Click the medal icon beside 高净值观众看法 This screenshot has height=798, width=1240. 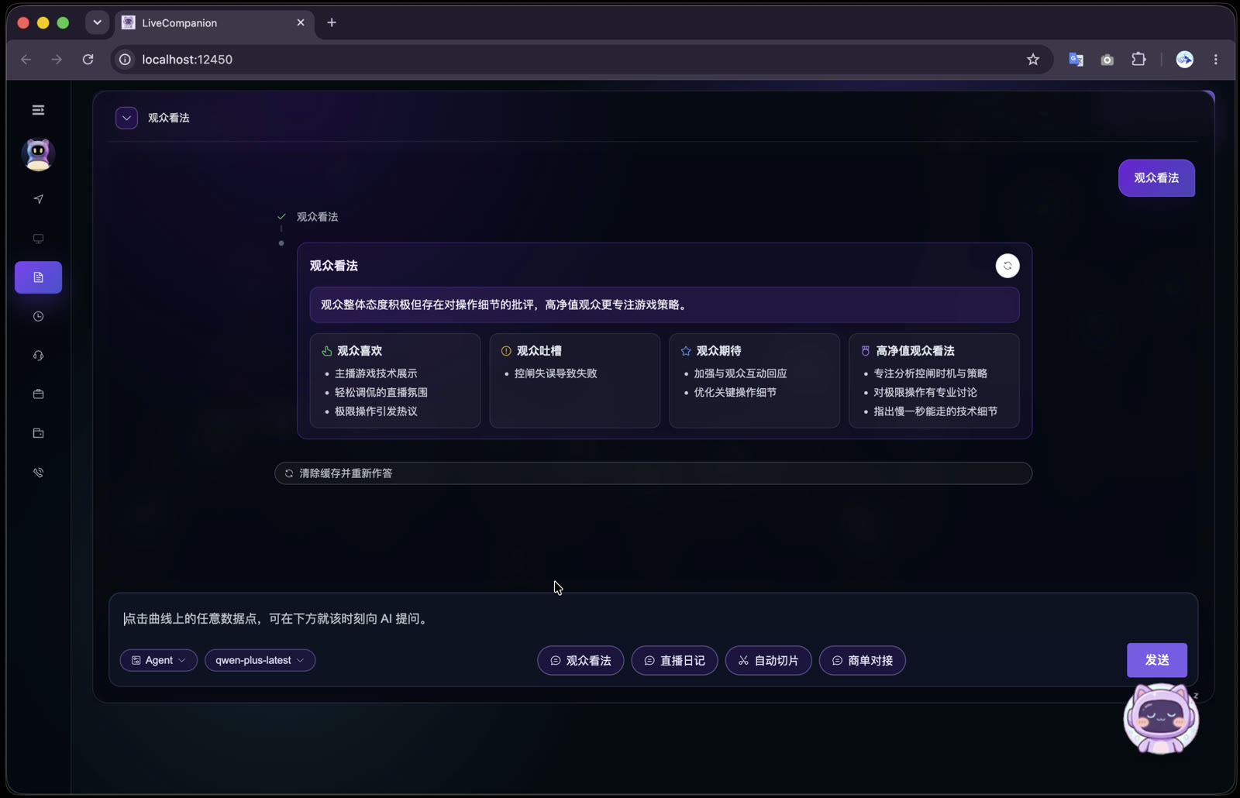(x=866, y=351)
